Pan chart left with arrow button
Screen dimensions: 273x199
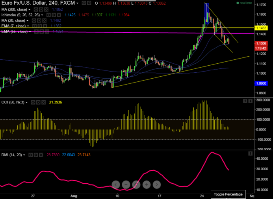(116, 184)
